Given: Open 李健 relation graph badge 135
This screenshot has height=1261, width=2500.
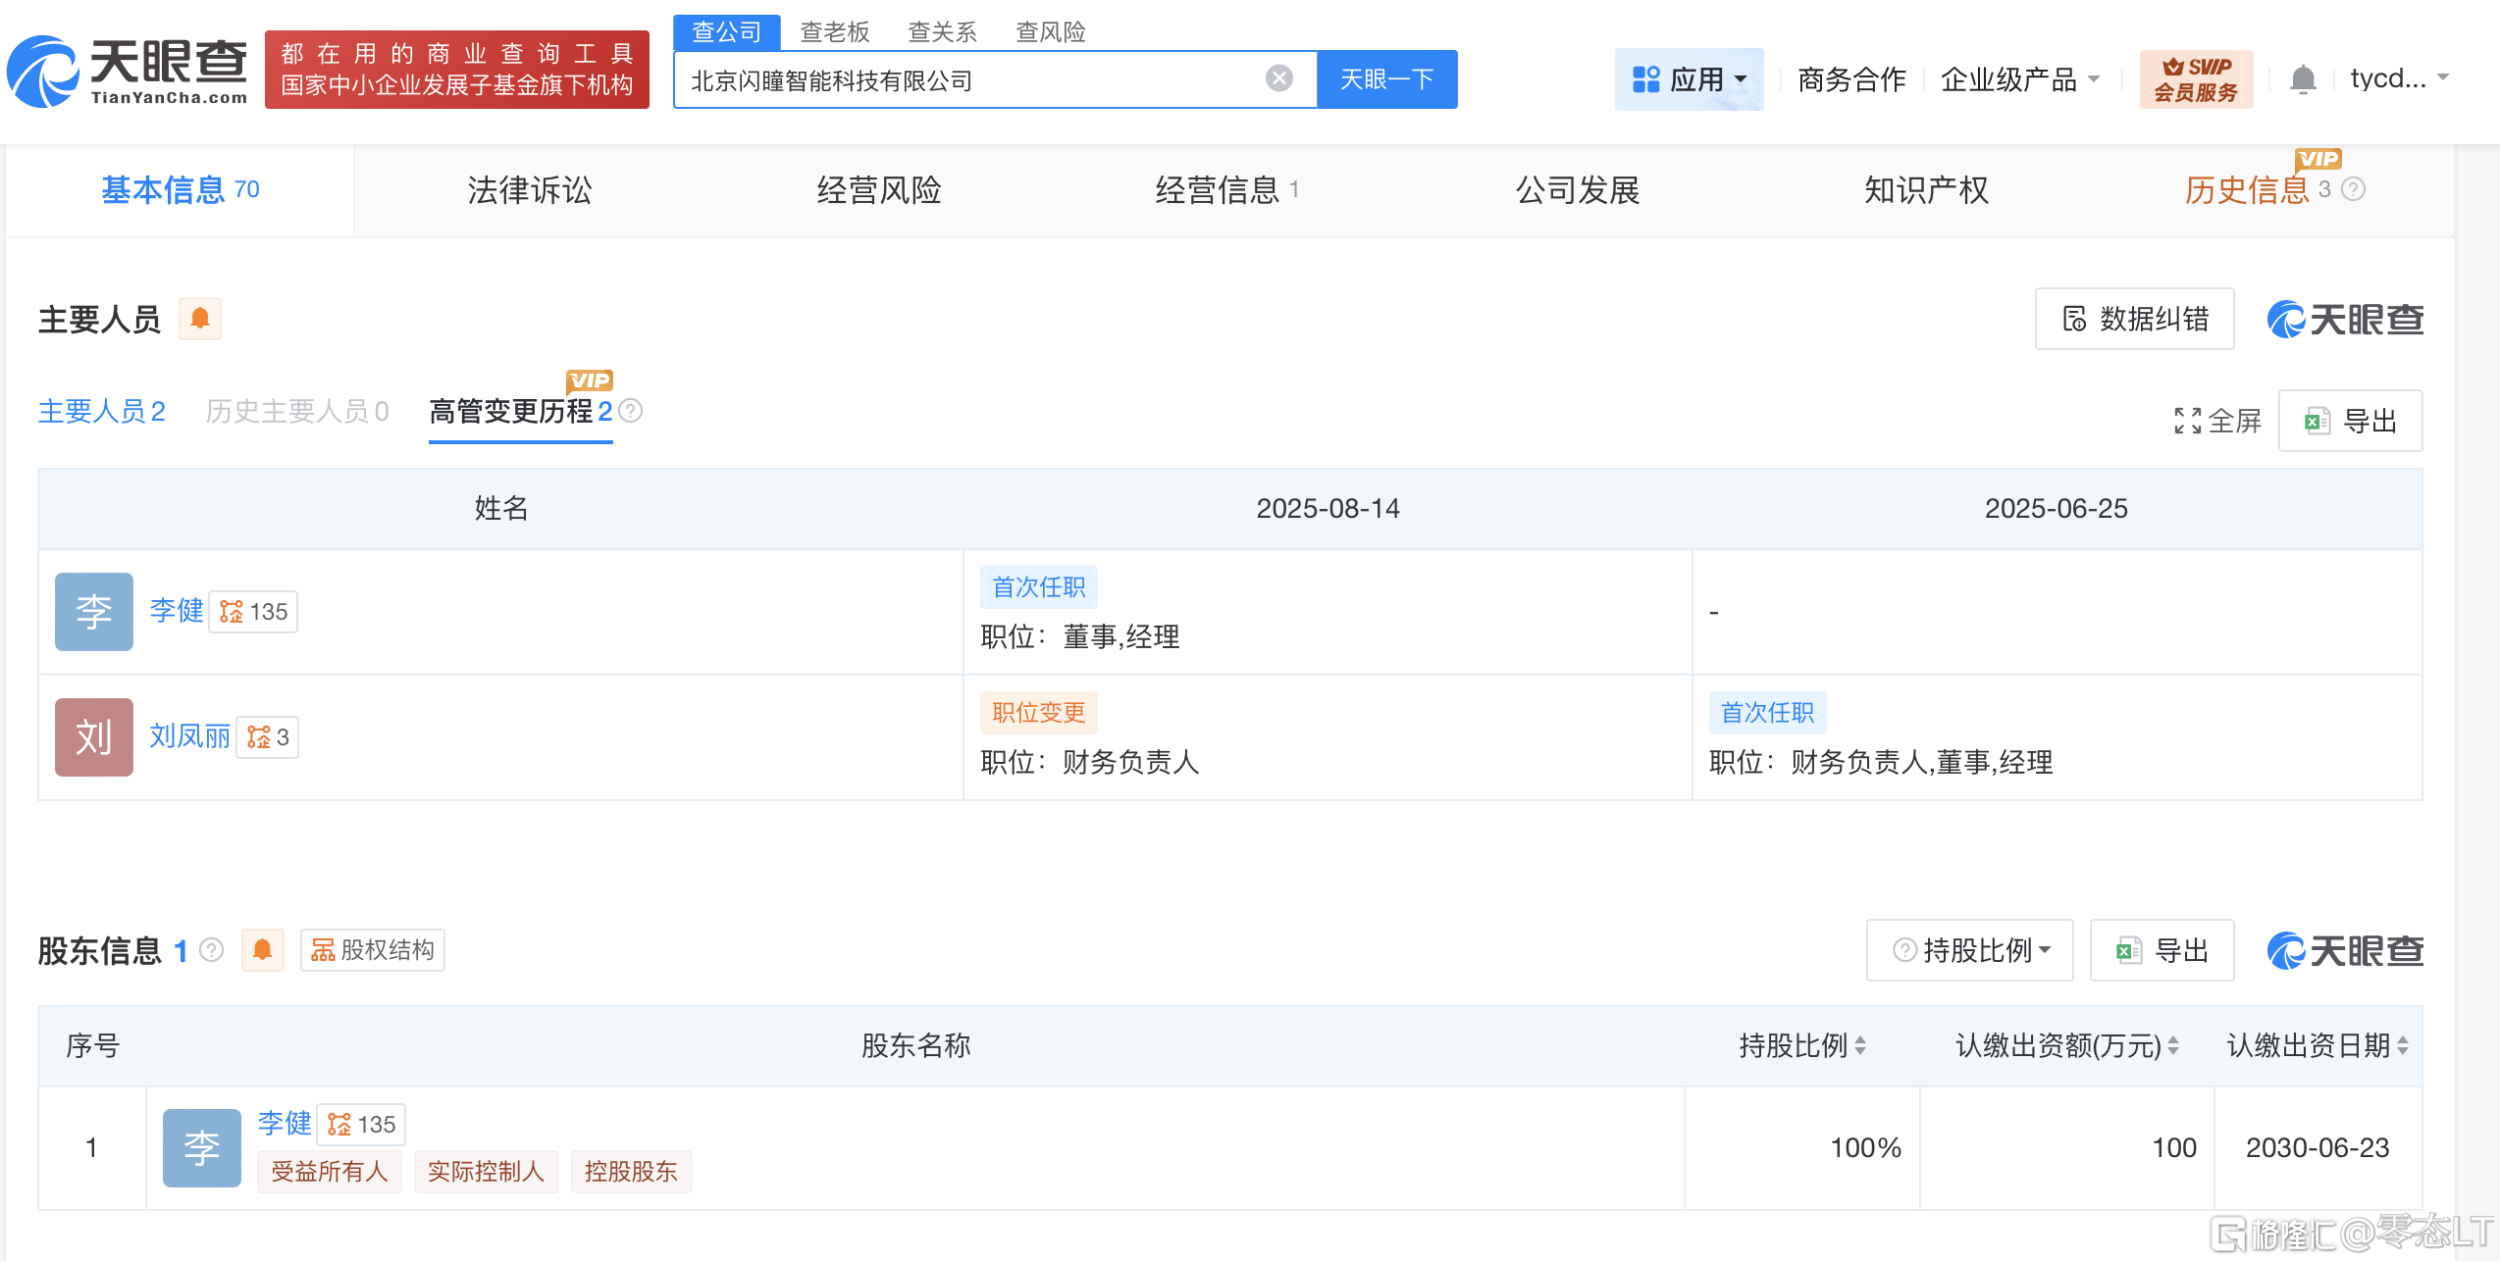Looking at the screenshot, I should tap(254, 612).
